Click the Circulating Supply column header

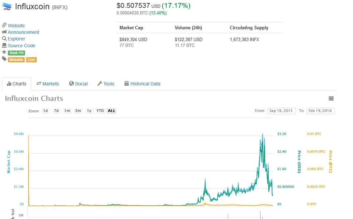(x=249, y=28)
